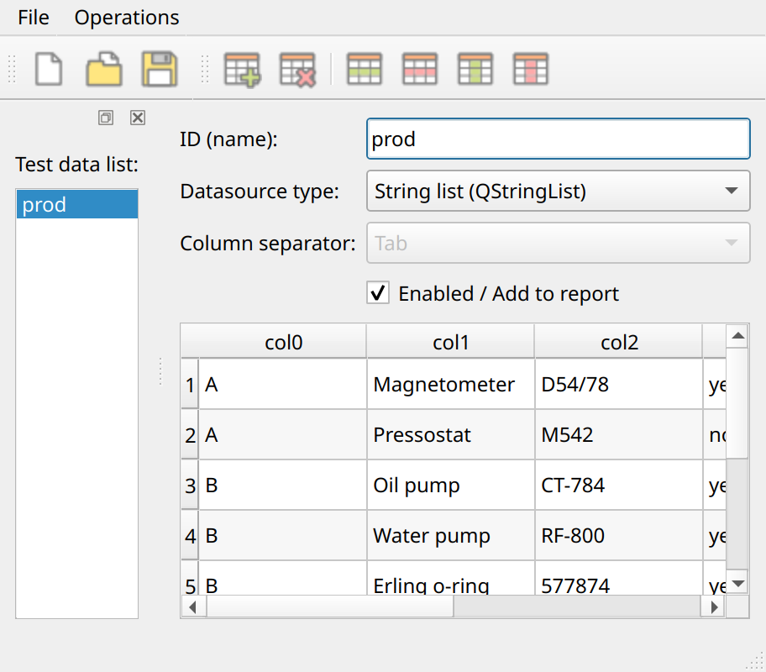This screenshot has height=672, width=766.
Task: Float the Test data list dock panel
Action: [106, 118]
